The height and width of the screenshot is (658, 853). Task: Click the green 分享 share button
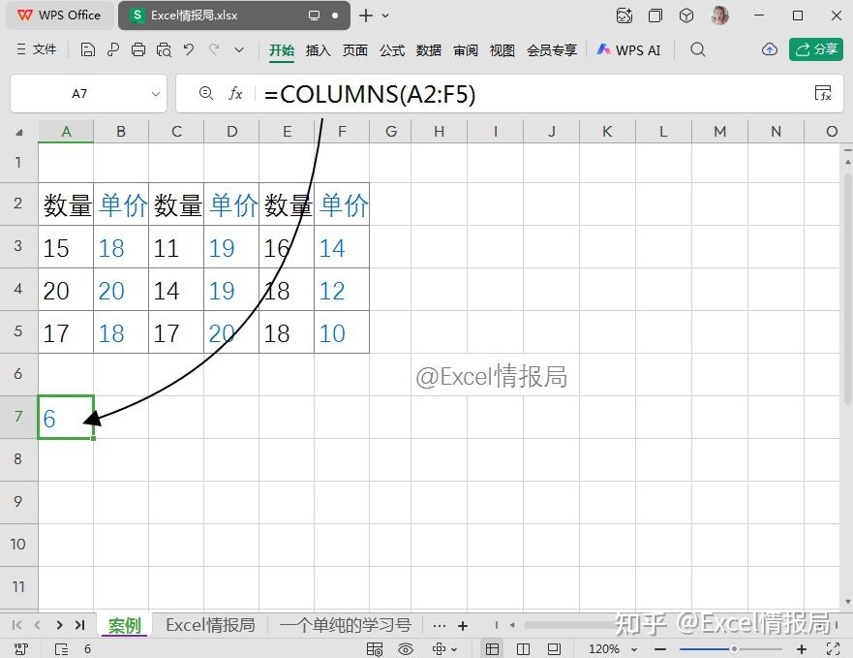pyautogui.click(x=816, y=49)
